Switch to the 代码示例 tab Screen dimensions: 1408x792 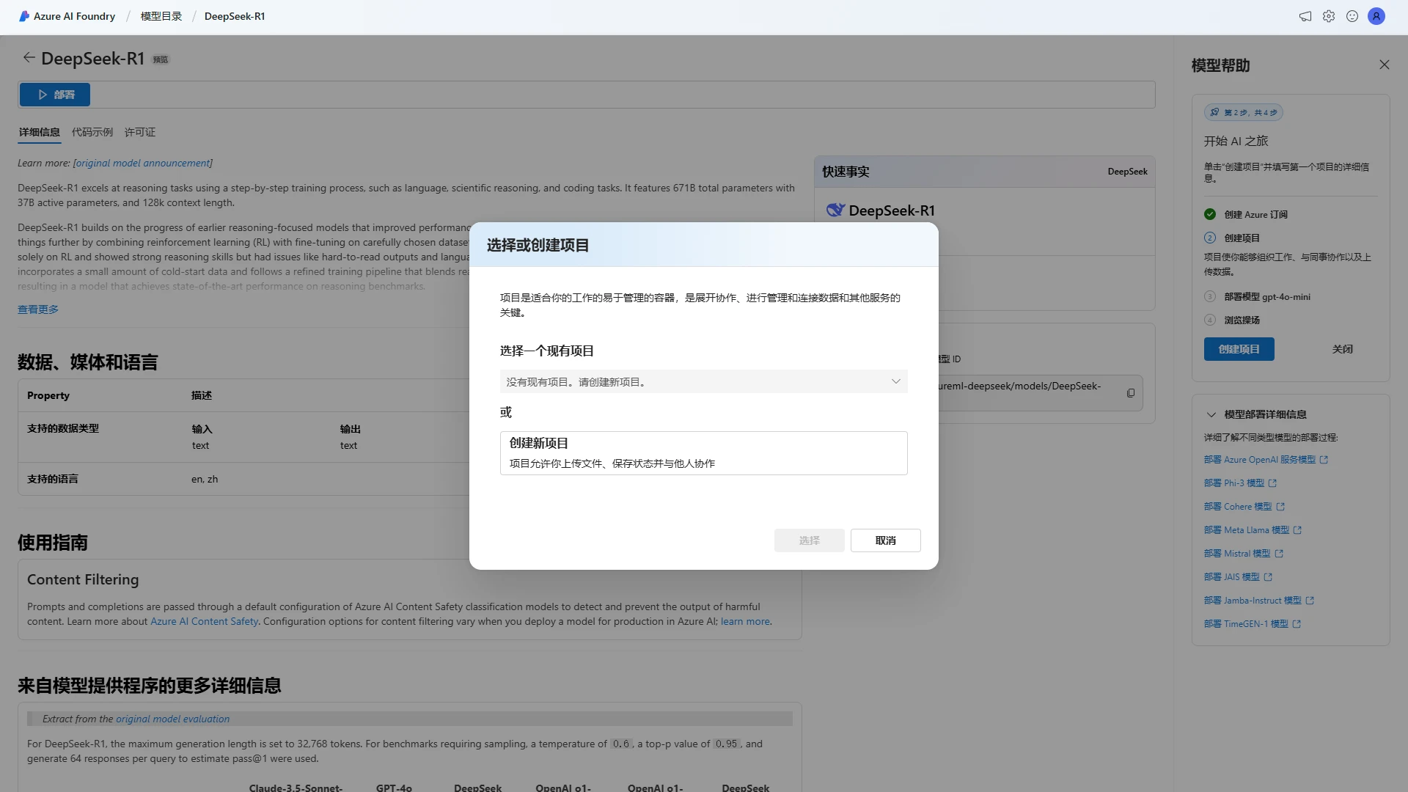click(x=92, y=133)
